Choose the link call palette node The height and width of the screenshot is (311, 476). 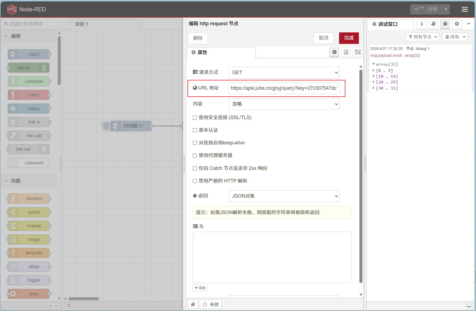pos(29,136)
